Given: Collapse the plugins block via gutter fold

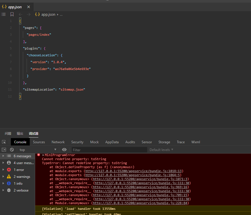Looking at the screenshot, I should click(17, 48).
